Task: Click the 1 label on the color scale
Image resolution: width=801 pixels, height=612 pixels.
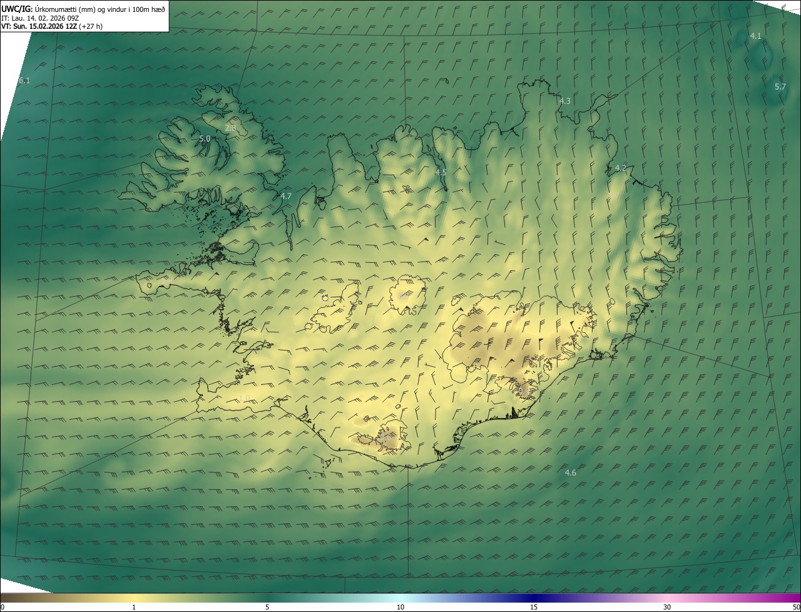Action: 134,608
